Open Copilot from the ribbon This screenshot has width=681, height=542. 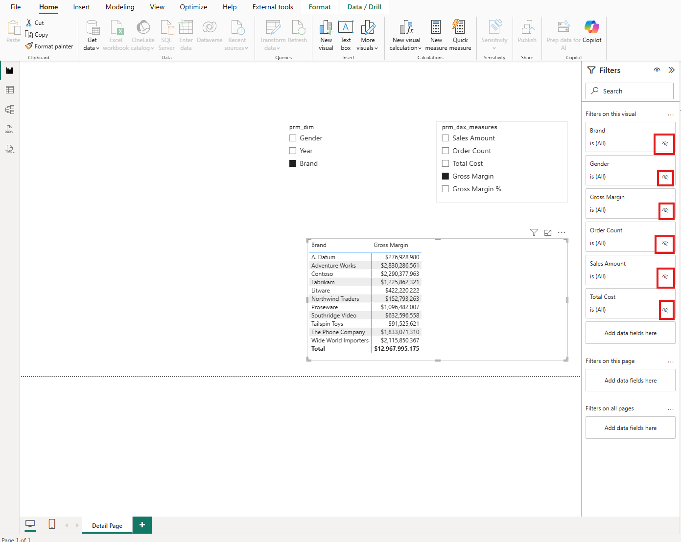(591, 32)
